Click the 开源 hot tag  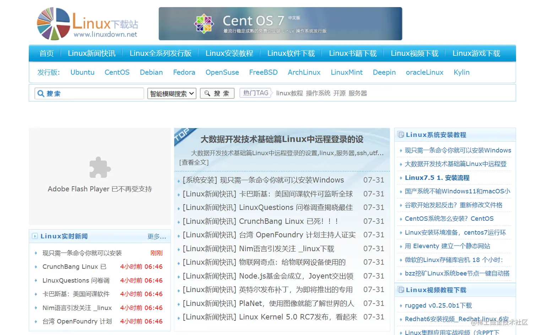click(340, 93)
